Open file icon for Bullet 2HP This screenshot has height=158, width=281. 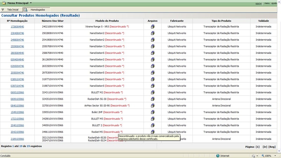[x=152, y=112]
